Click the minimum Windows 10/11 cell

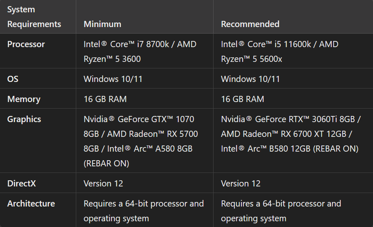(113, 79)
